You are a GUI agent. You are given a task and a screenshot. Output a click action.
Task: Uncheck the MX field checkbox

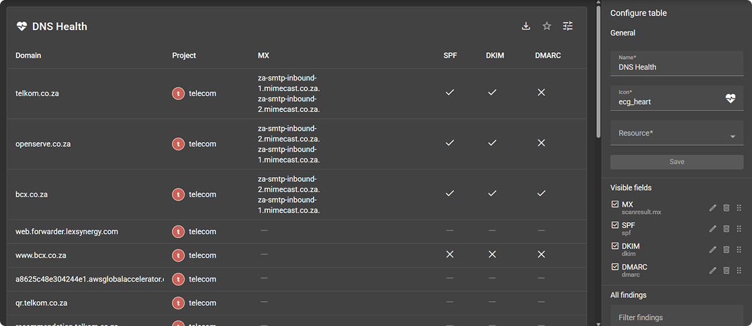point(615,204)
